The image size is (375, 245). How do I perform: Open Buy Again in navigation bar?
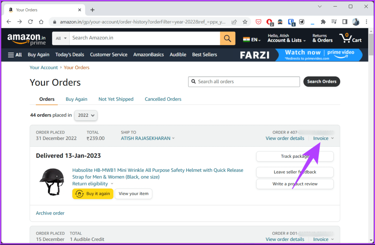(x=38, y=55)
